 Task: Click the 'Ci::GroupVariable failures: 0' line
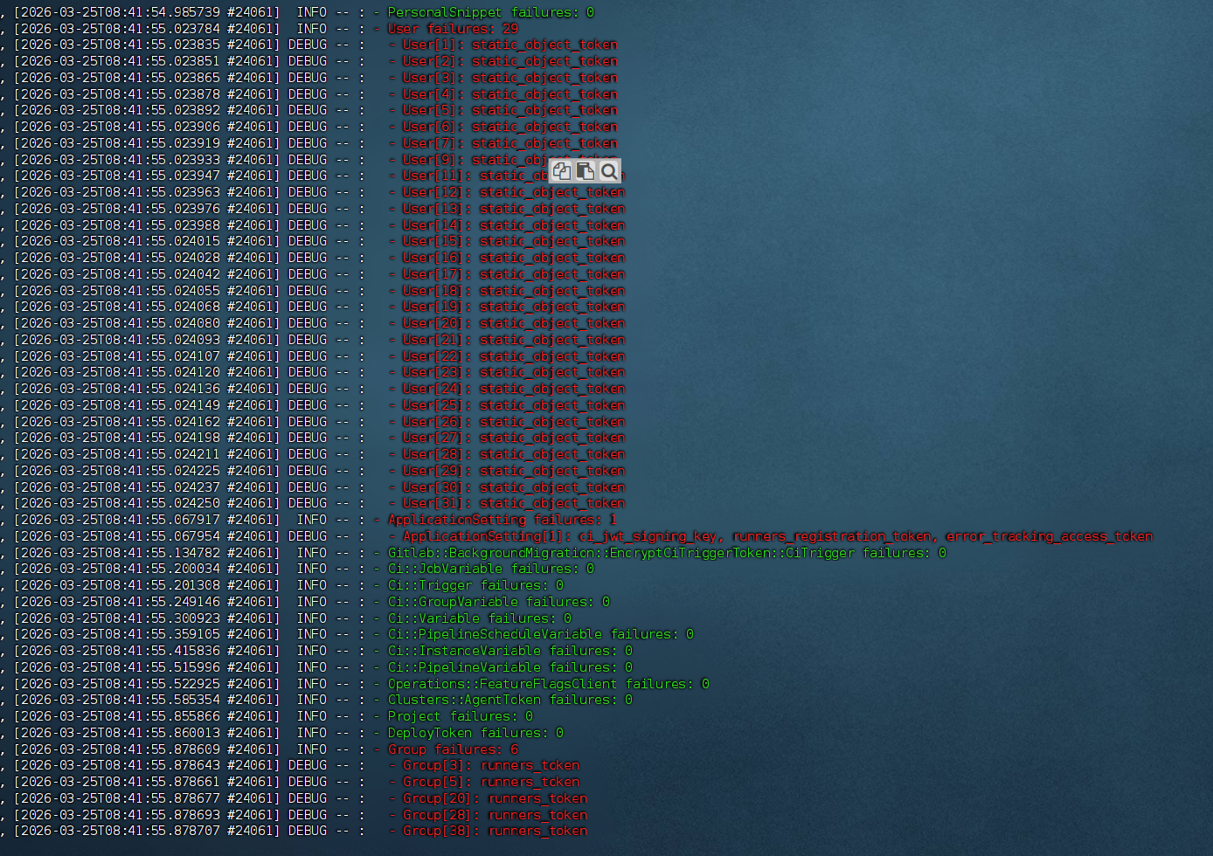pos(499,602)
